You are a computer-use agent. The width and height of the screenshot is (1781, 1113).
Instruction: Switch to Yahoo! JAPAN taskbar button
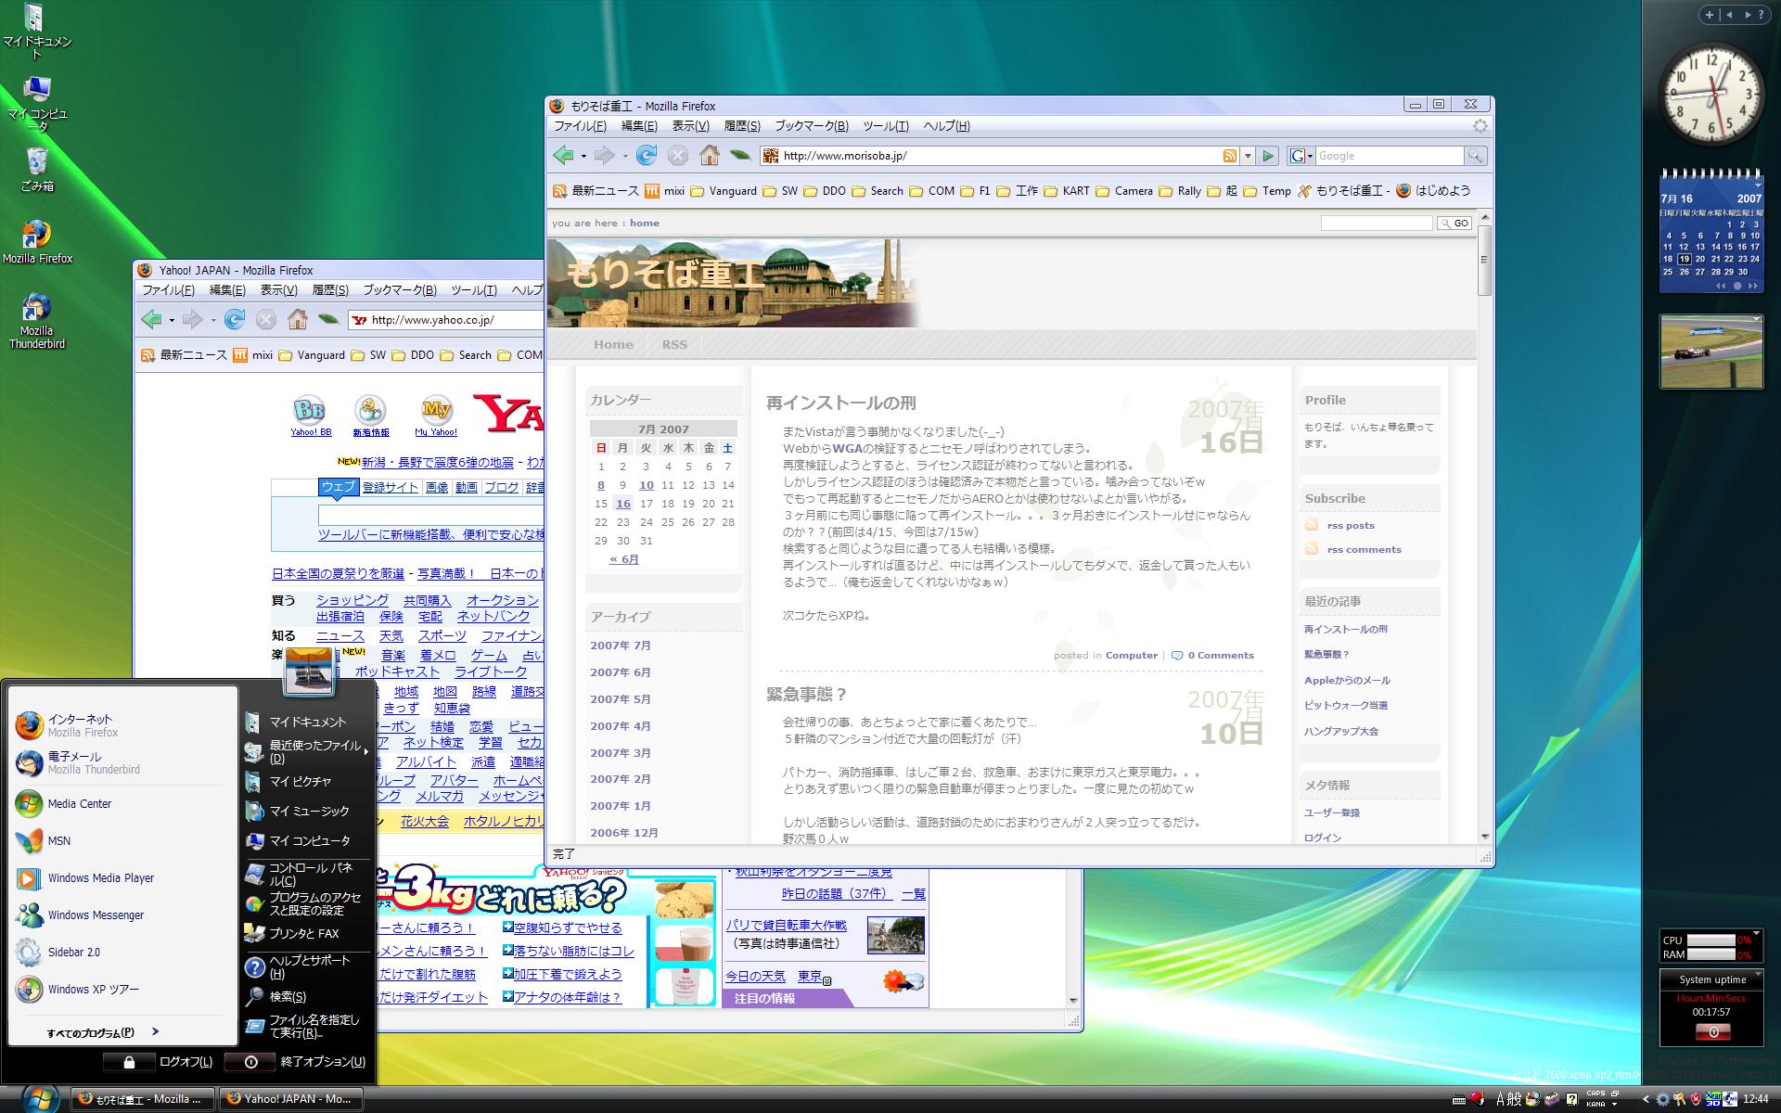(290, 1099)
